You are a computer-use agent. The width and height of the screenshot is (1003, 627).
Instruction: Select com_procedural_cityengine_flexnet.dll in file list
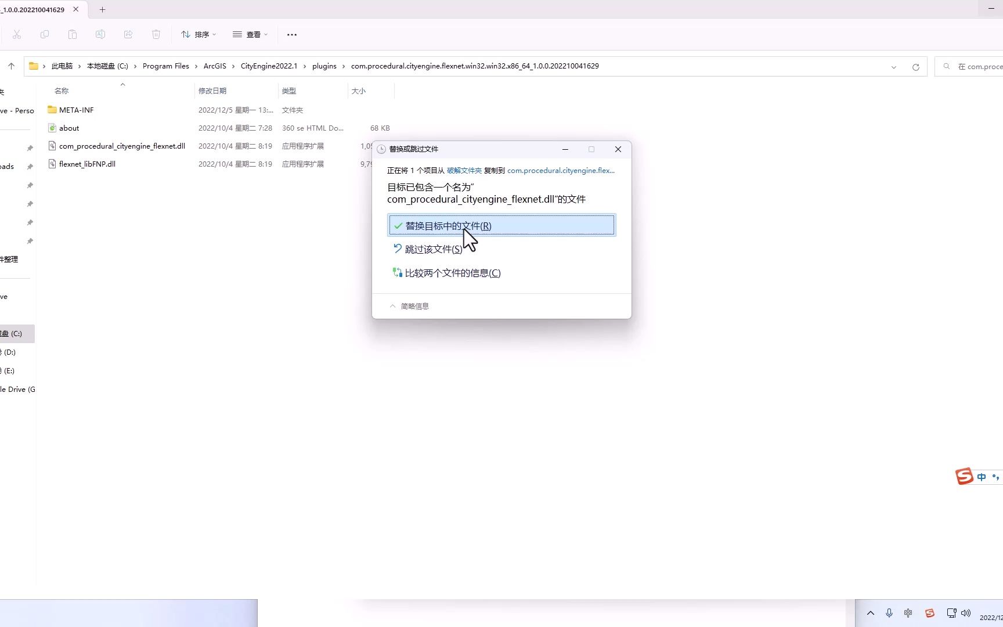[x=122, y=146]
